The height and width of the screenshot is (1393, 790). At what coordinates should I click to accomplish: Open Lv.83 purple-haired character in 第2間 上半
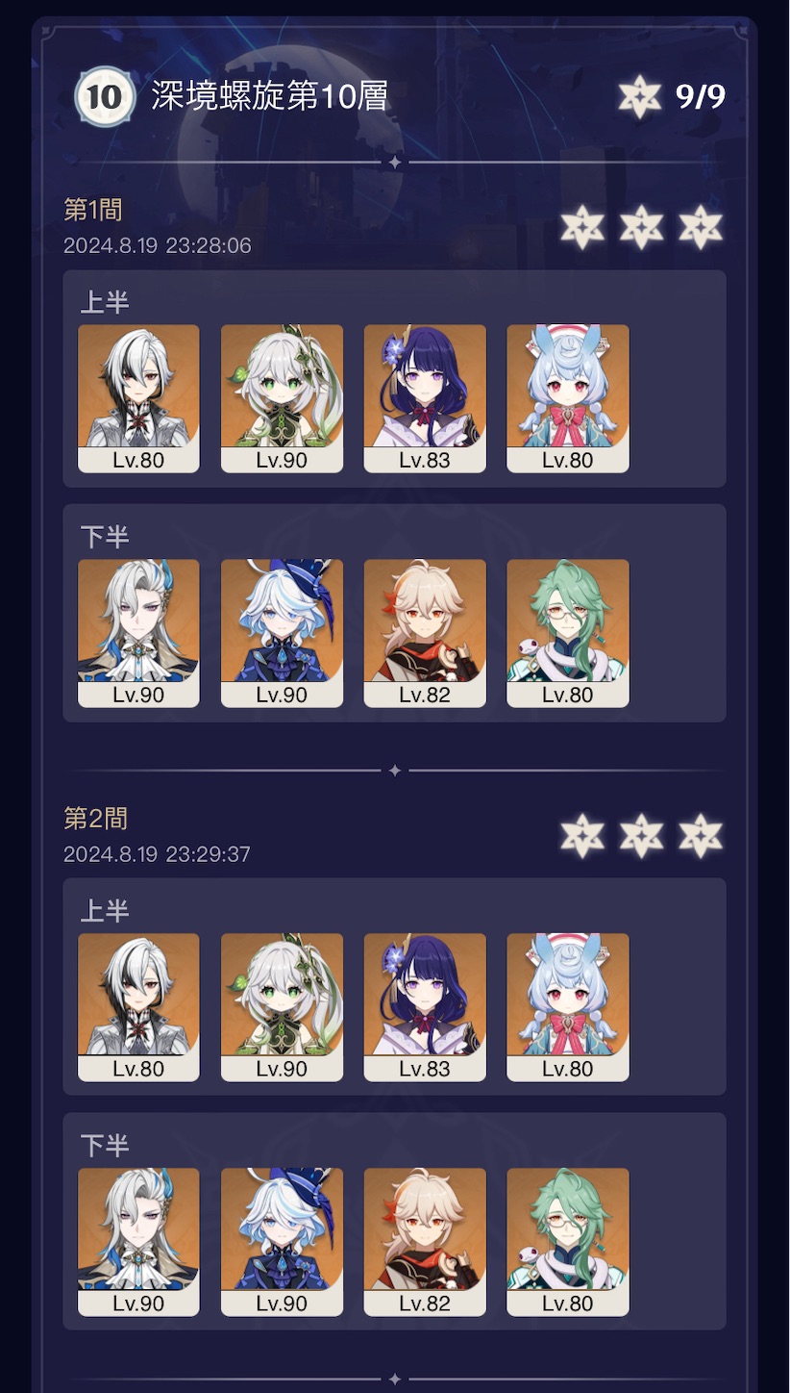pos(425,1007)
